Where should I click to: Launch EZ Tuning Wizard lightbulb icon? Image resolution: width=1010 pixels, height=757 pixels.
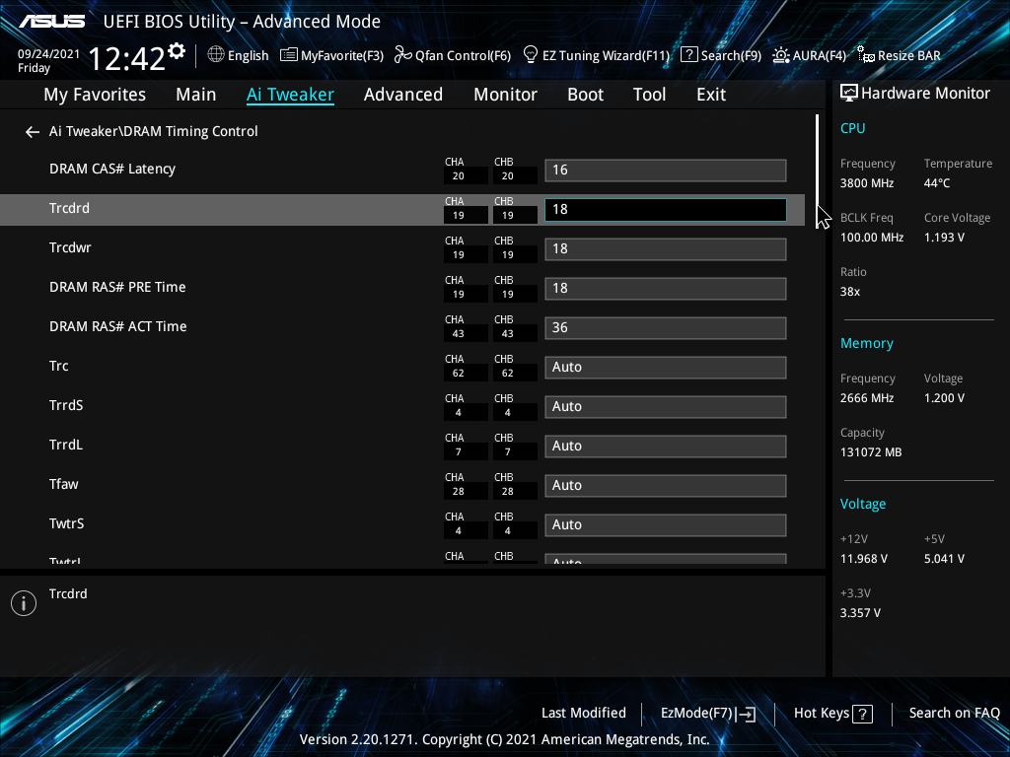530,55
